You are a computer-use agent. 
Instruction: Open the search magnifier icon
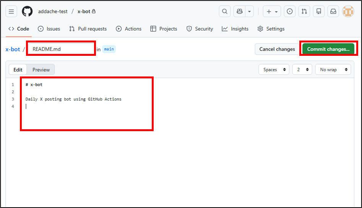click(225, 11)
